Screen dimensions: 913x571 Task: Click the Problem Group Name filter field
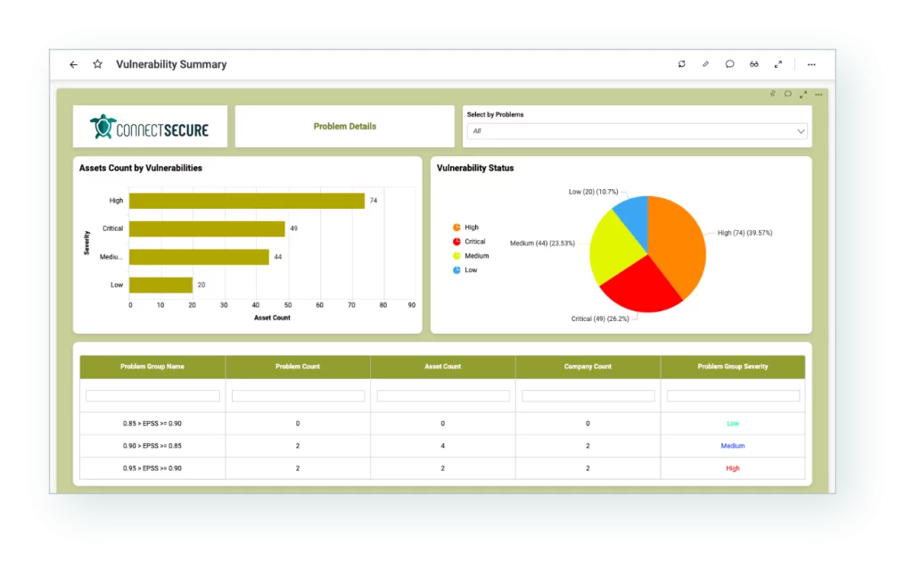pos(152,395)
